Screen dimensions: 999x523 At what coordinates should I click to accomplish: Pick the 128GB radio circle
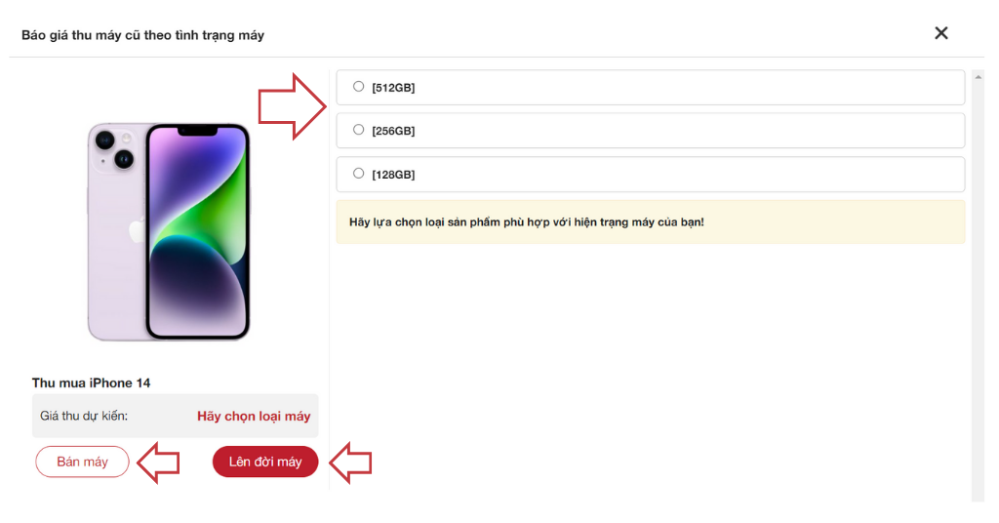point(359,174)
